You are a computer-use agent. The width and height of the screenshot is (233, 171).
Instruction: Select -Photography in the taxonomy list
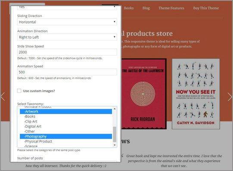pos(66,136)
